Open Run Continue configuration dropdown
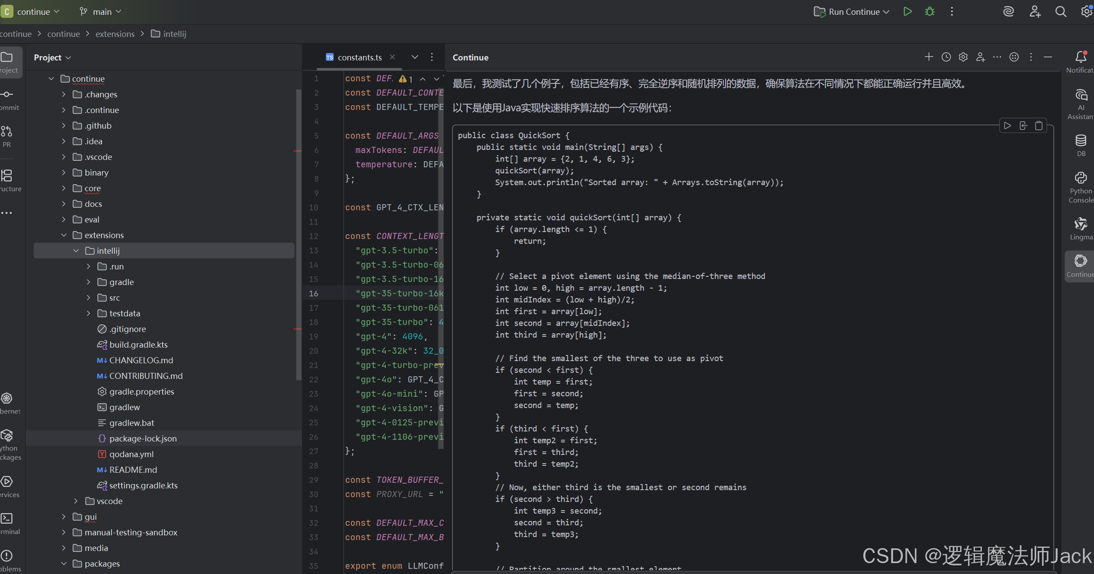This screenshot has height=574, width=1094. coord(852,12)
